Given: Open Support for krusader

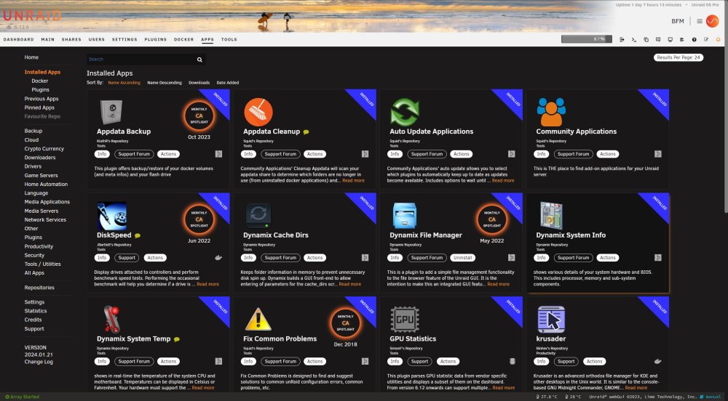Looking at the screenshot, I should coord(566,362).
